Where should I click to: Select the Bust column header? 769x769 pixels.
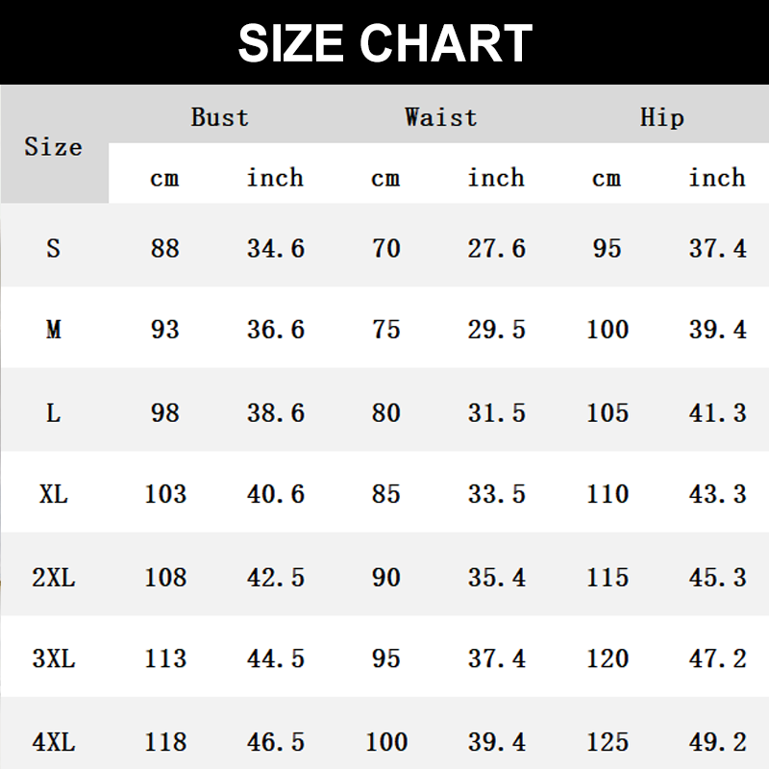220,117
